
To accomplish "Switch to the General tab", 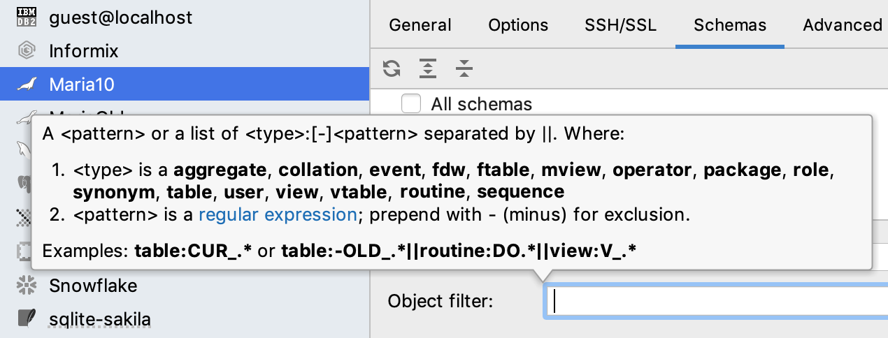I will pos(420,25).
